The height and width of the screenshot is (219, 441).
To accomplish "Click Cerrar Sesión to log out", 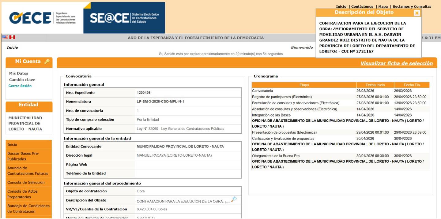I will click(20, 86).
